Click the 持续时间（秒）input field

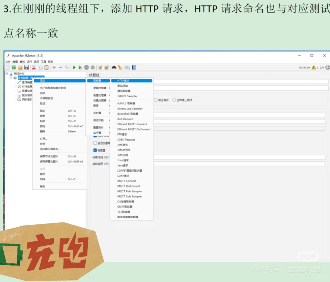click(239, 157)
